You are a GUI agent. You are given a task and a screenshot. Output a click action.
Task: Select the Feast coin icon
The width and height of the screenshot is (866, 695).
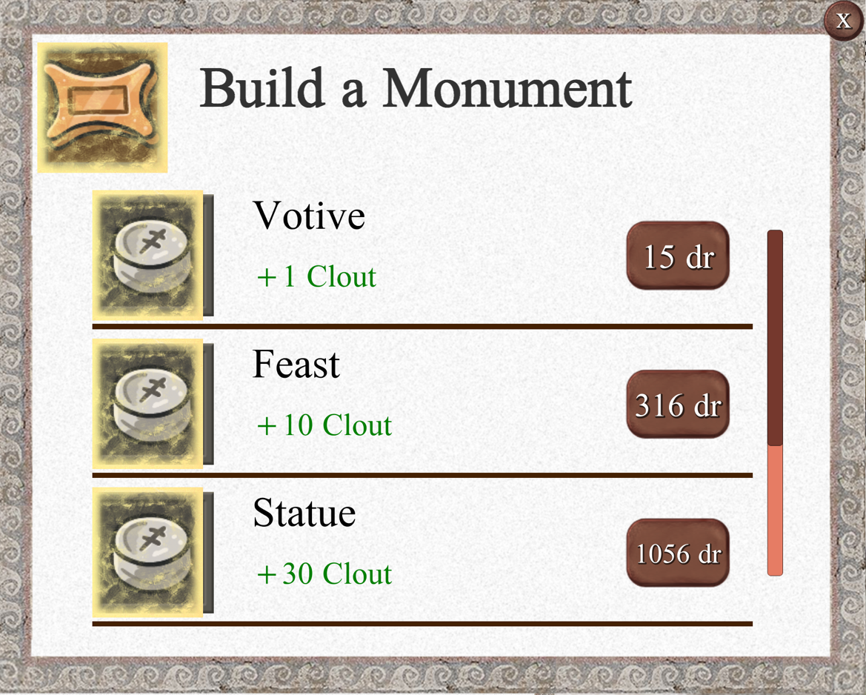tap(147, 404)
